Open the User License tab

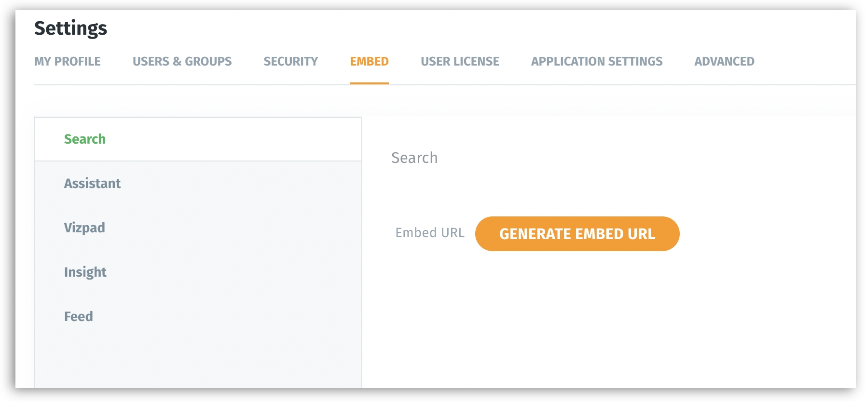click(460, 62)
